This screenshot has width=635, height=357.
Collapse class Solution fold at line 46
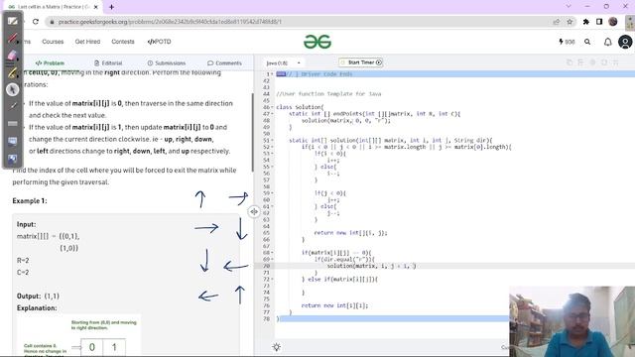point(272,107)
